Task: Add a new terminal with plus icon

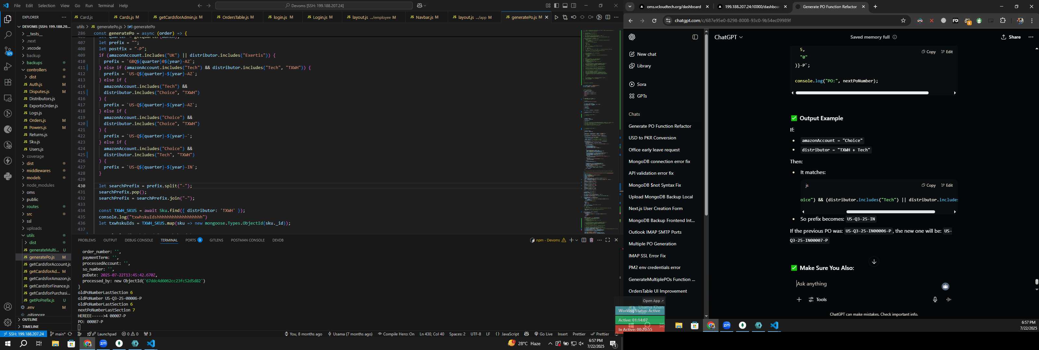Action: tap(571, 240)
